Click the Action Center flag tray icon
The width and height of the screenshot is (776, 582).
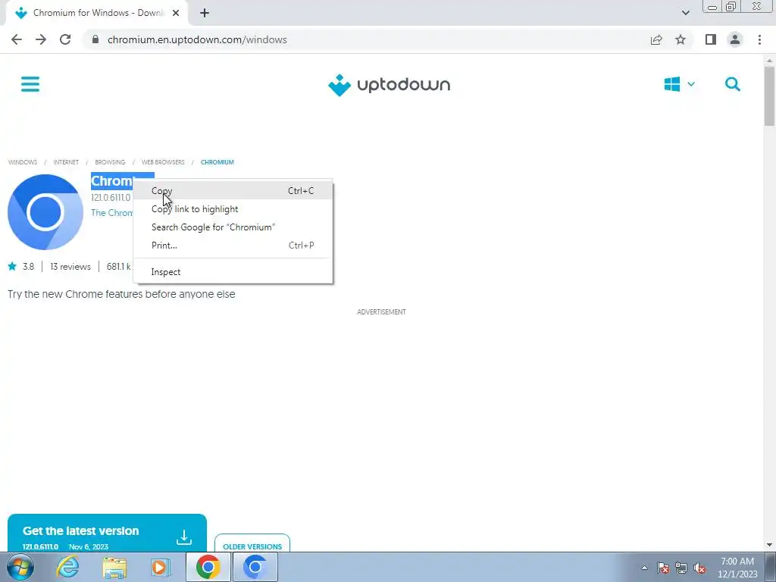(x=663, y=568)
